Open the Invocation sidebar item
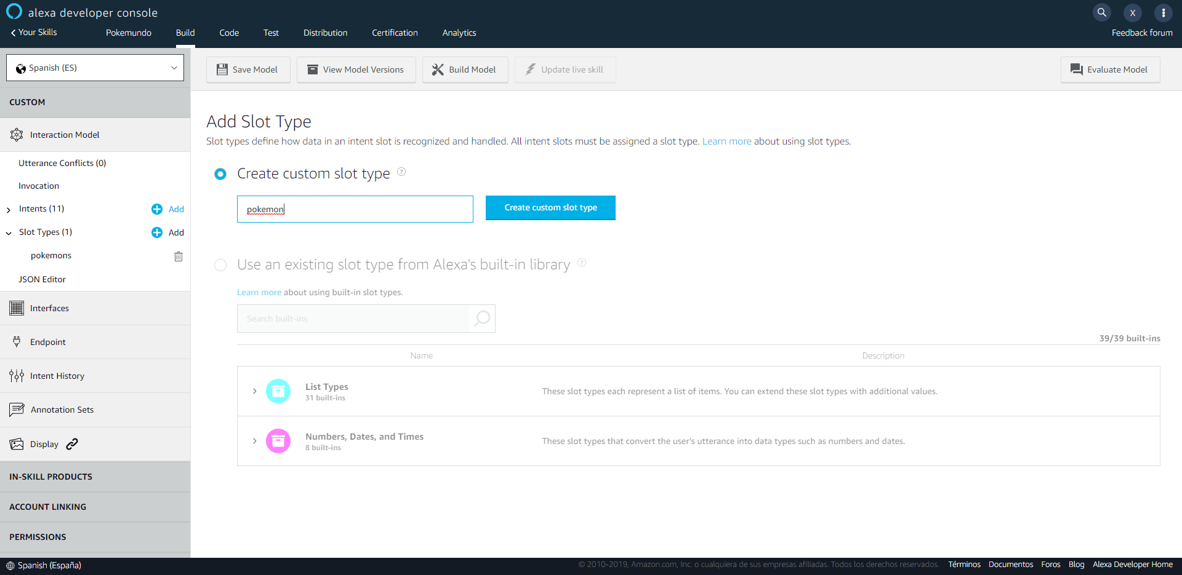The height and width of the screenshot is (575, 1182). [x=39, y=186]
